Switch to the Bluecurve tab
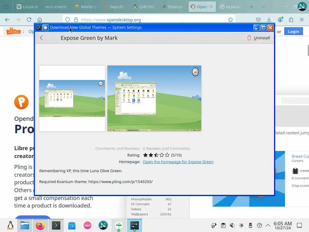Viewport: 309px width, 232px height. 173,7
